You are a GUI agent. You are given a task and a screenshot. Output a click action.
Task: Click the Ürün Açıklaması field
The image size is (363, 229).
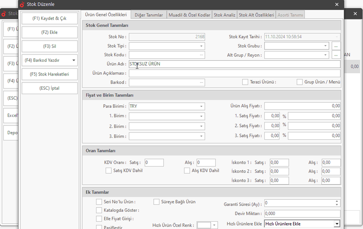click(x=234, y=73)
